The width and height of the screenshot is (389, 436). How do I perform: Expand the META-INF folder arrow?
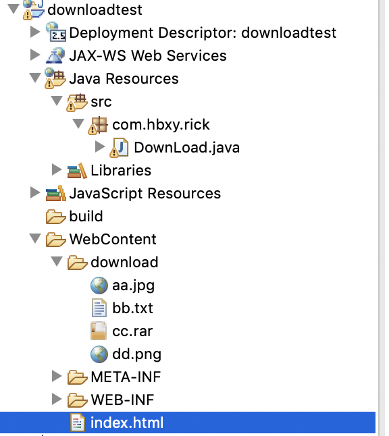coord(57,376)
